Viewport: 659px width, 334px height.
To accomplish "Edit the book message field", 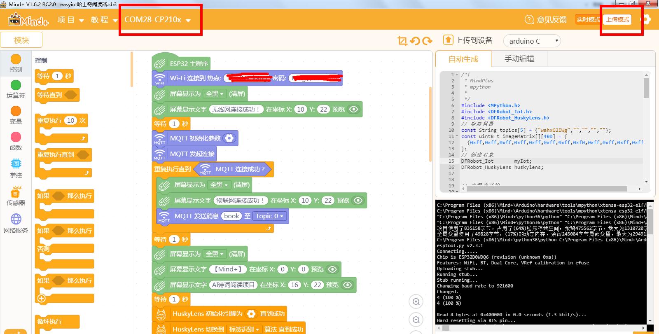I will point(231,216).
